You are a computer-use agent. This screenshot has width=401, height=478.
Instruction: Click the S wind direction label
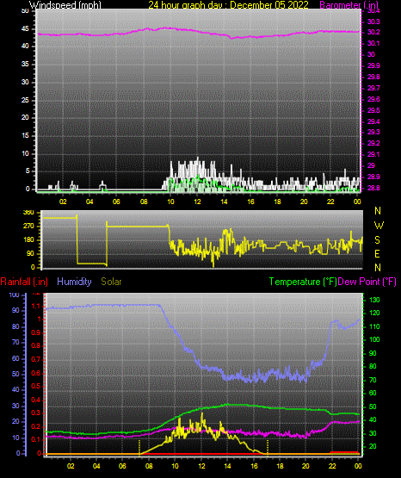(377, 240)
